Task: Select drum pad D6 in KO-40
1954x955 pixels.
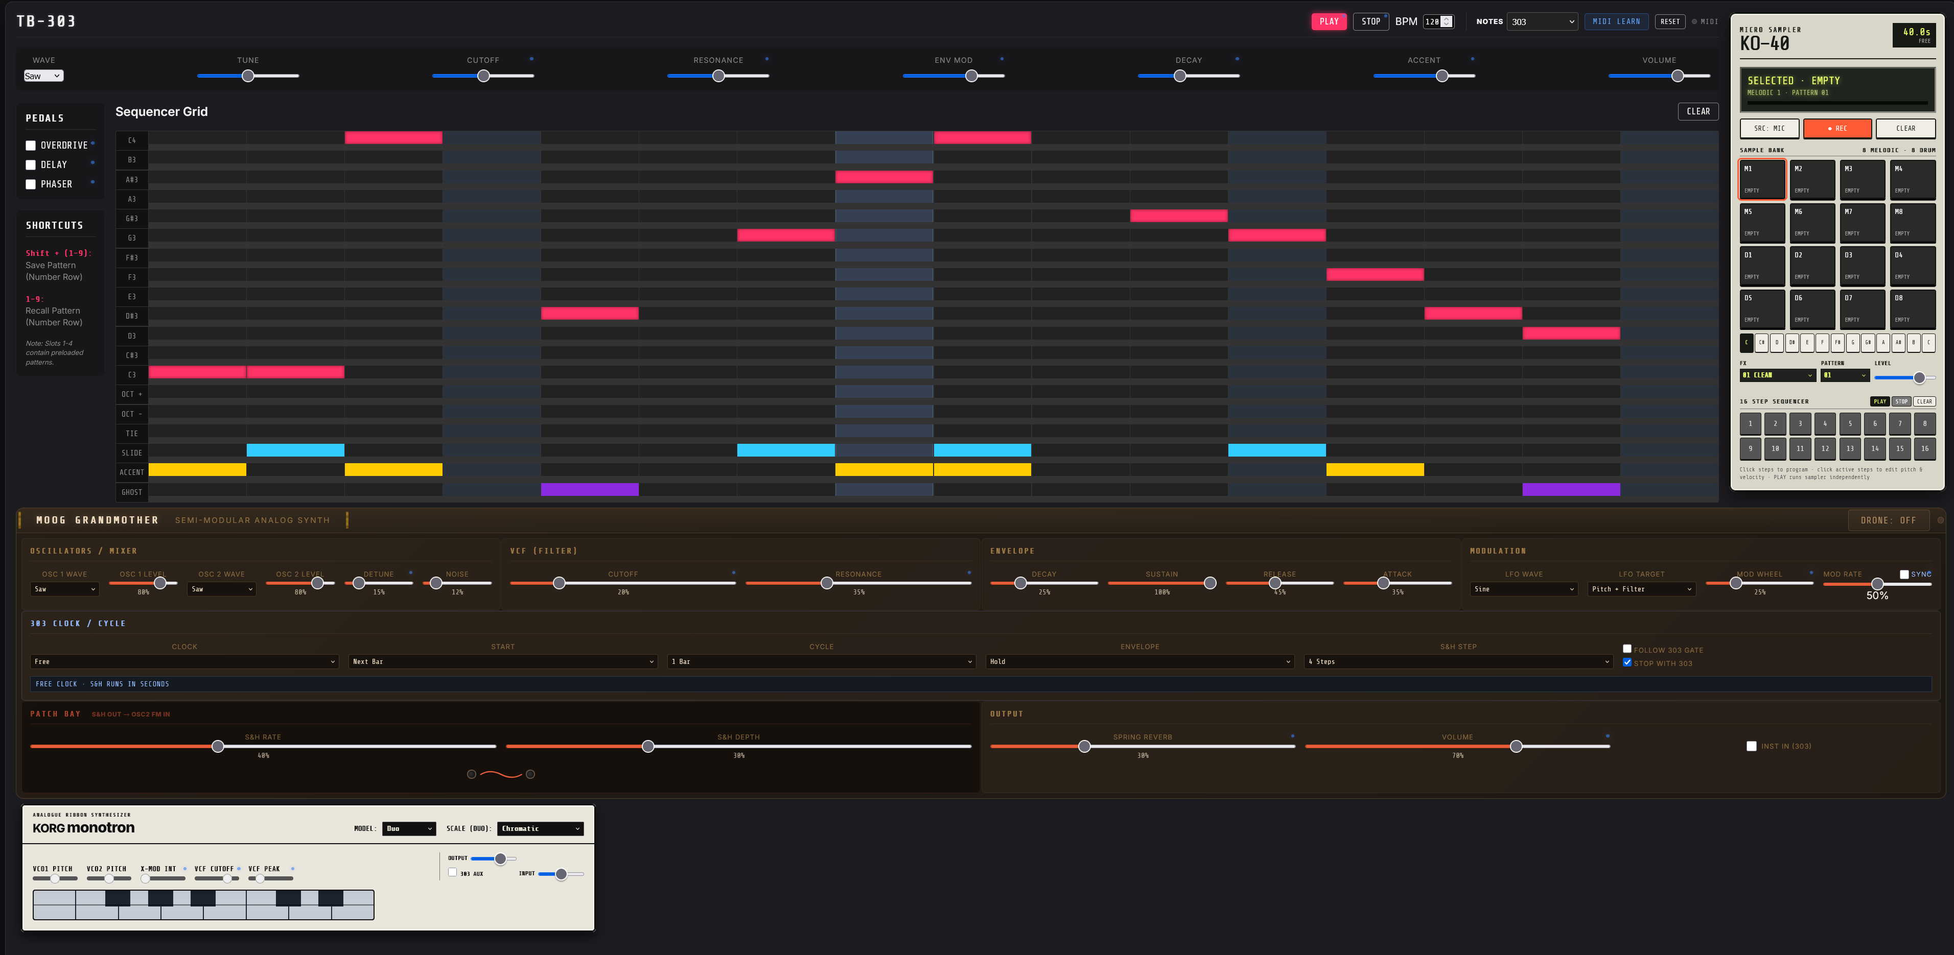Action: pos(1812,308)
